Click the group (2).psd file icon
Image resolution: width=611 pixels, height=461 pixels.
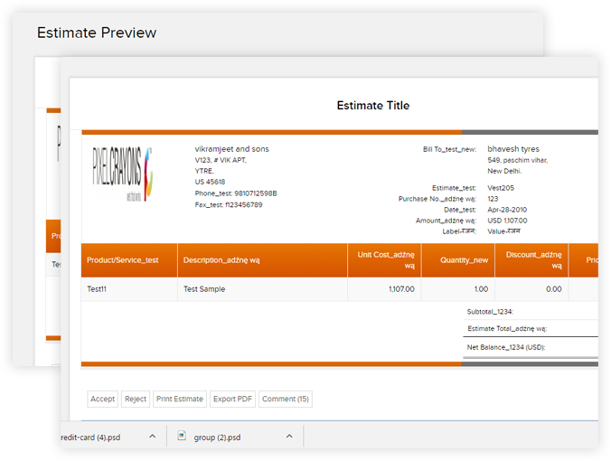point(182,436)
